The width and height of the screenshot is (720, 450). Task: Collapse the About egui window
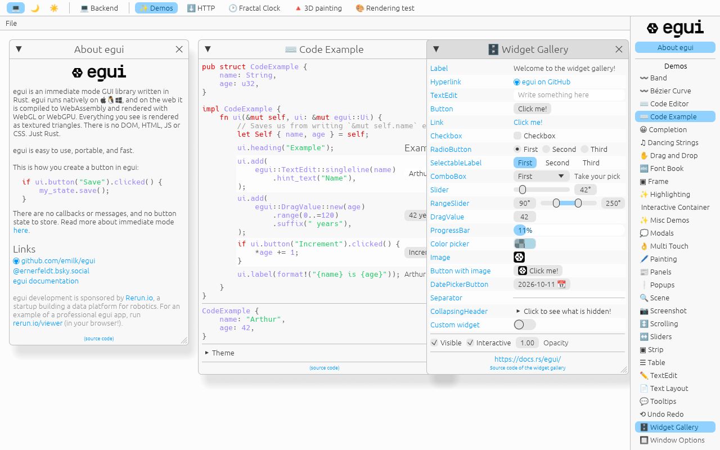click(19, 49)
